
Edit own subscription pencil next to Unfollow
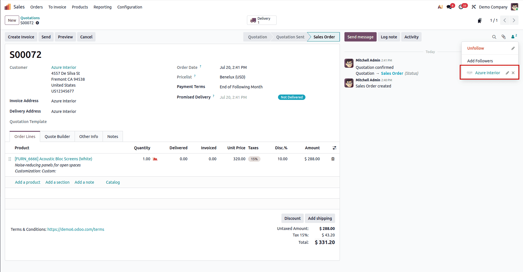coord(513,48)
